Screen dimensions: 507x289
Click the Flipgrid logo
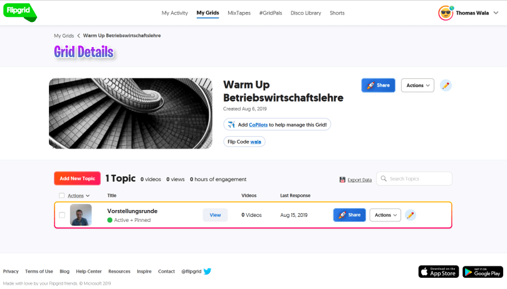point(19,12)
